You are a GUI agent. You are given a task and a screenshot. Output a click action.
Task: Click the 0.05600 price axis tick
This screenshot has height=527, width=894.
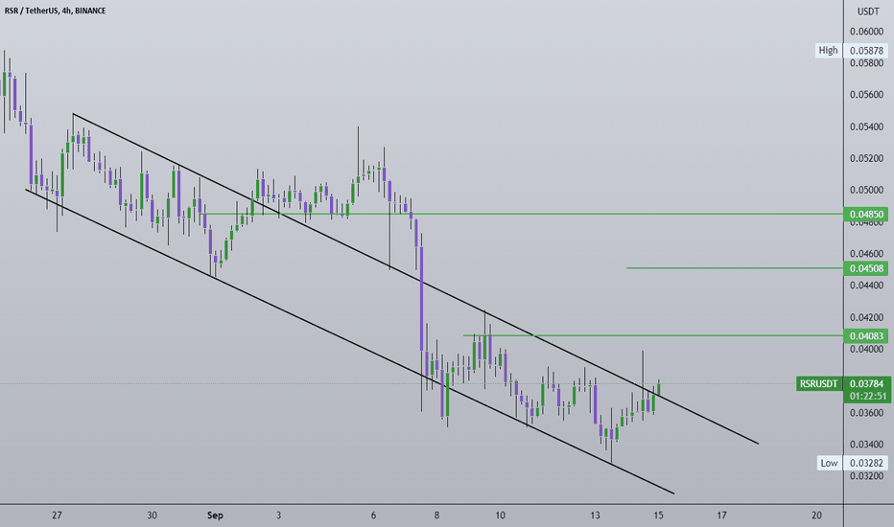tap(866, 95)
